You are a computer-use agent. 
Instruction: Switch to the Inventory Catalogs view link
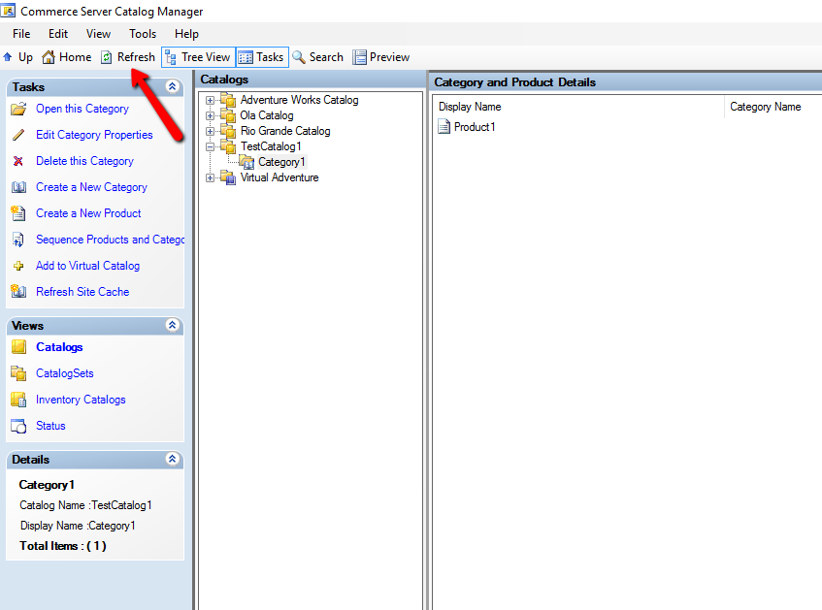click(x=81, y=400)
